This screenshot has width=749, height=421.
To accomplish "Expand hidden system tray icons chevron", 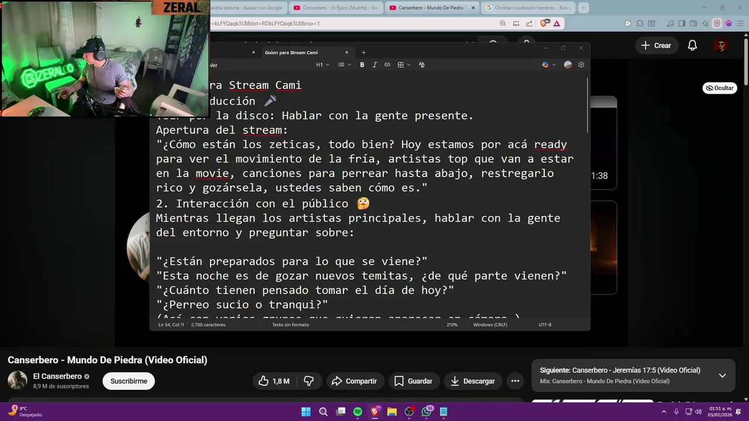I will point(665,412).
